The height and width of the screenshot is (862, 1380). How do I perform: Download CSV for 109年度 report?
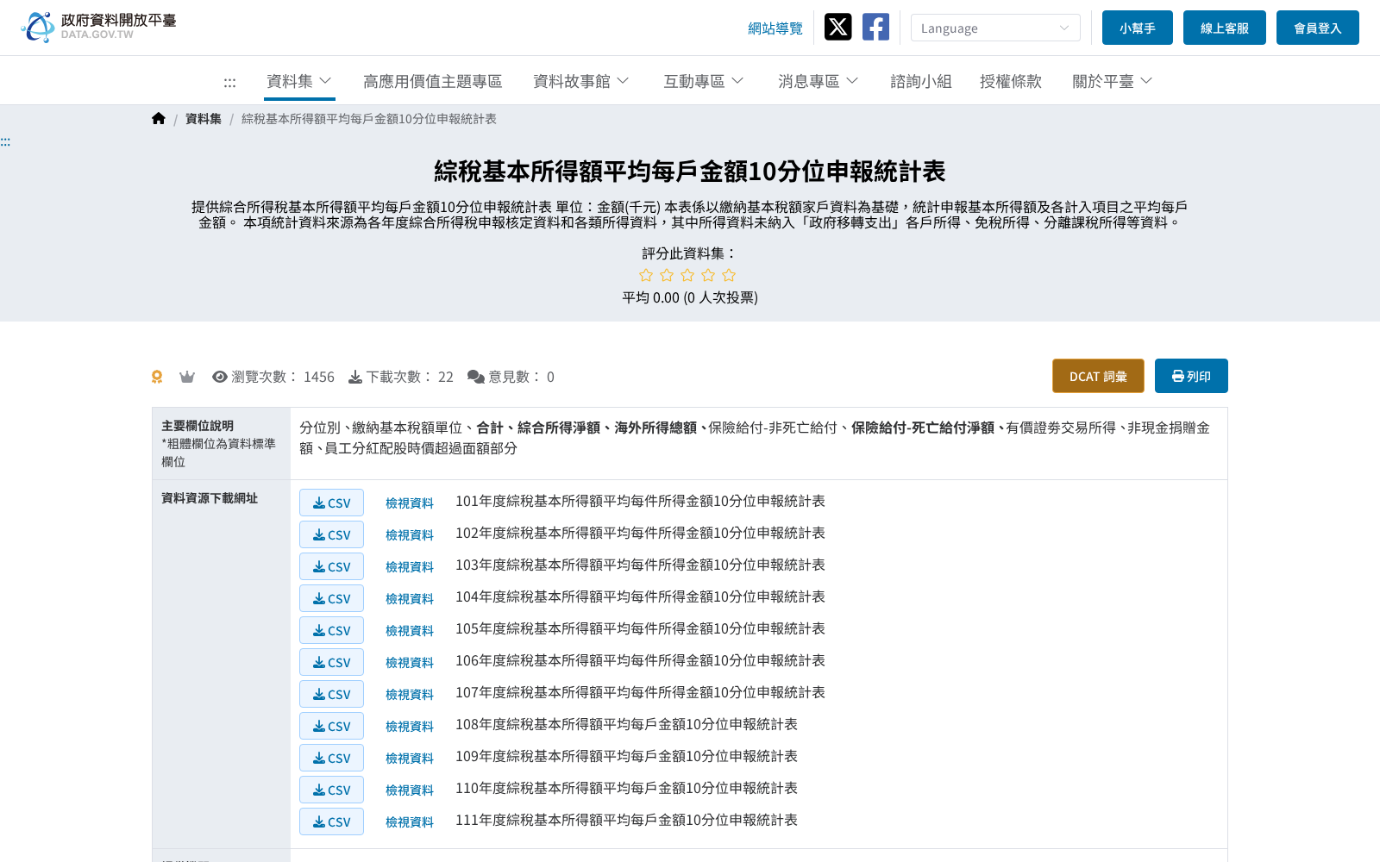click(331, 758)
